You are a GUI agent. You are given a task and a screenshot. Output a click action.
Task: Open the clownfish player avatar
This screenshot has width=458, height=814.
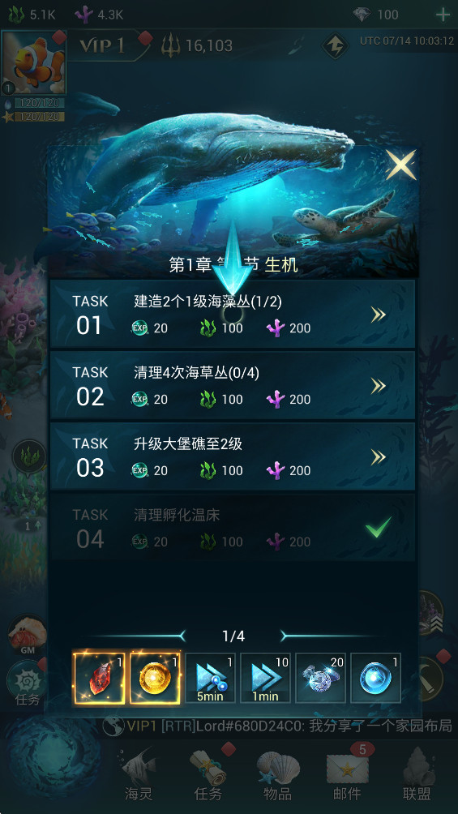[x=34, y=62]
